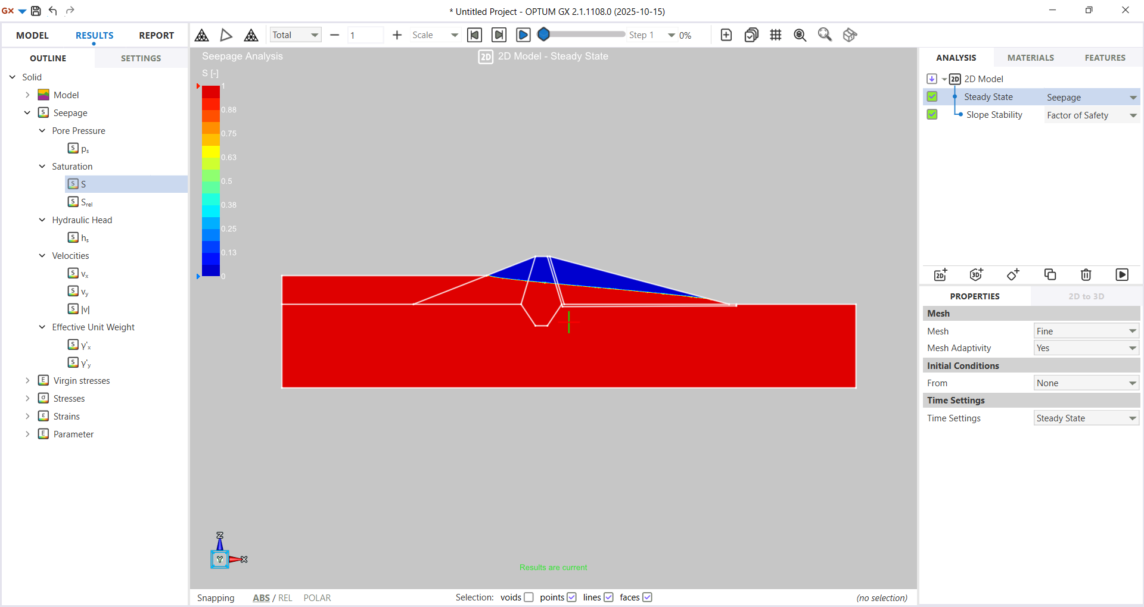Open the MATERIALS tab

click(x=1030, y=58)
